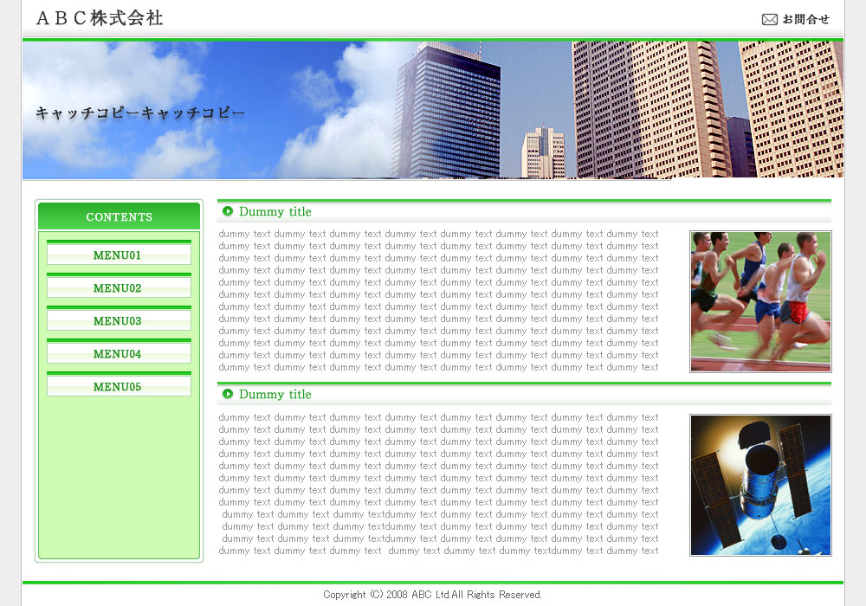
Task: Select MENU02 from the contents menu
Action: click(x=119, y=287)
